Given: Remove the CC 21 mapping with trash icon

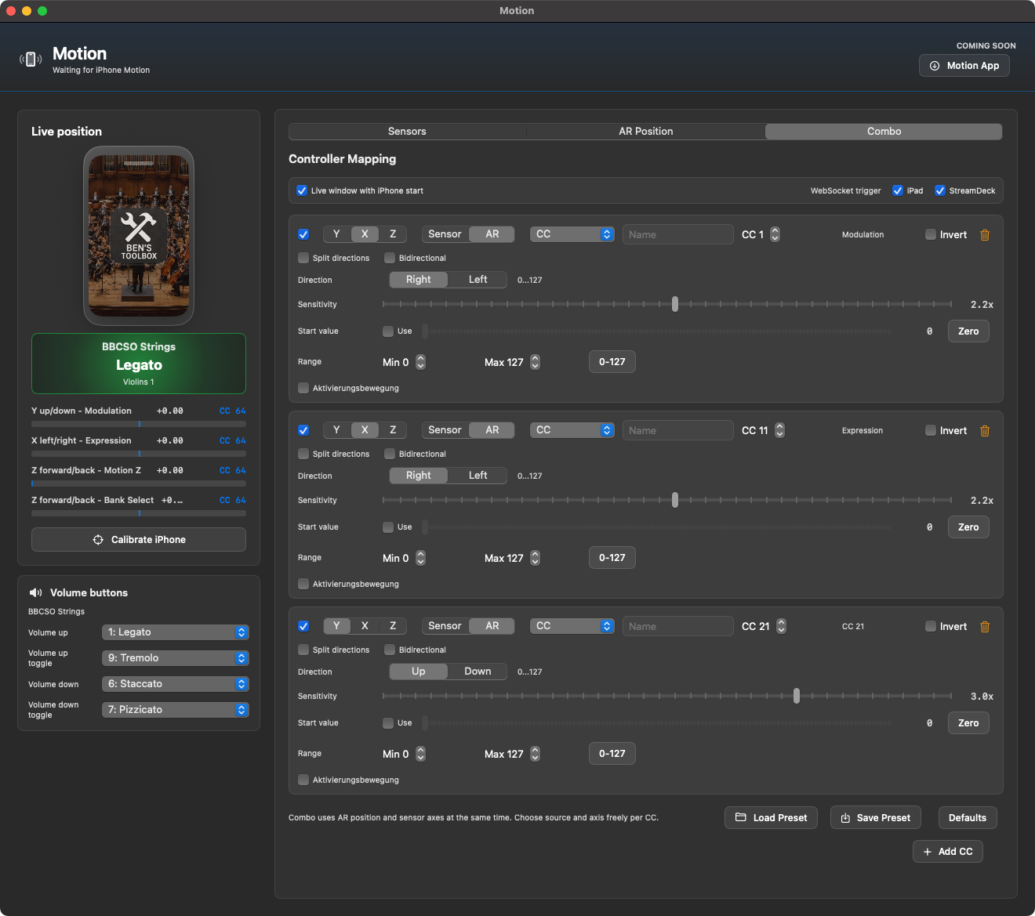Looking at the screenshot, I should coord(985,627).
